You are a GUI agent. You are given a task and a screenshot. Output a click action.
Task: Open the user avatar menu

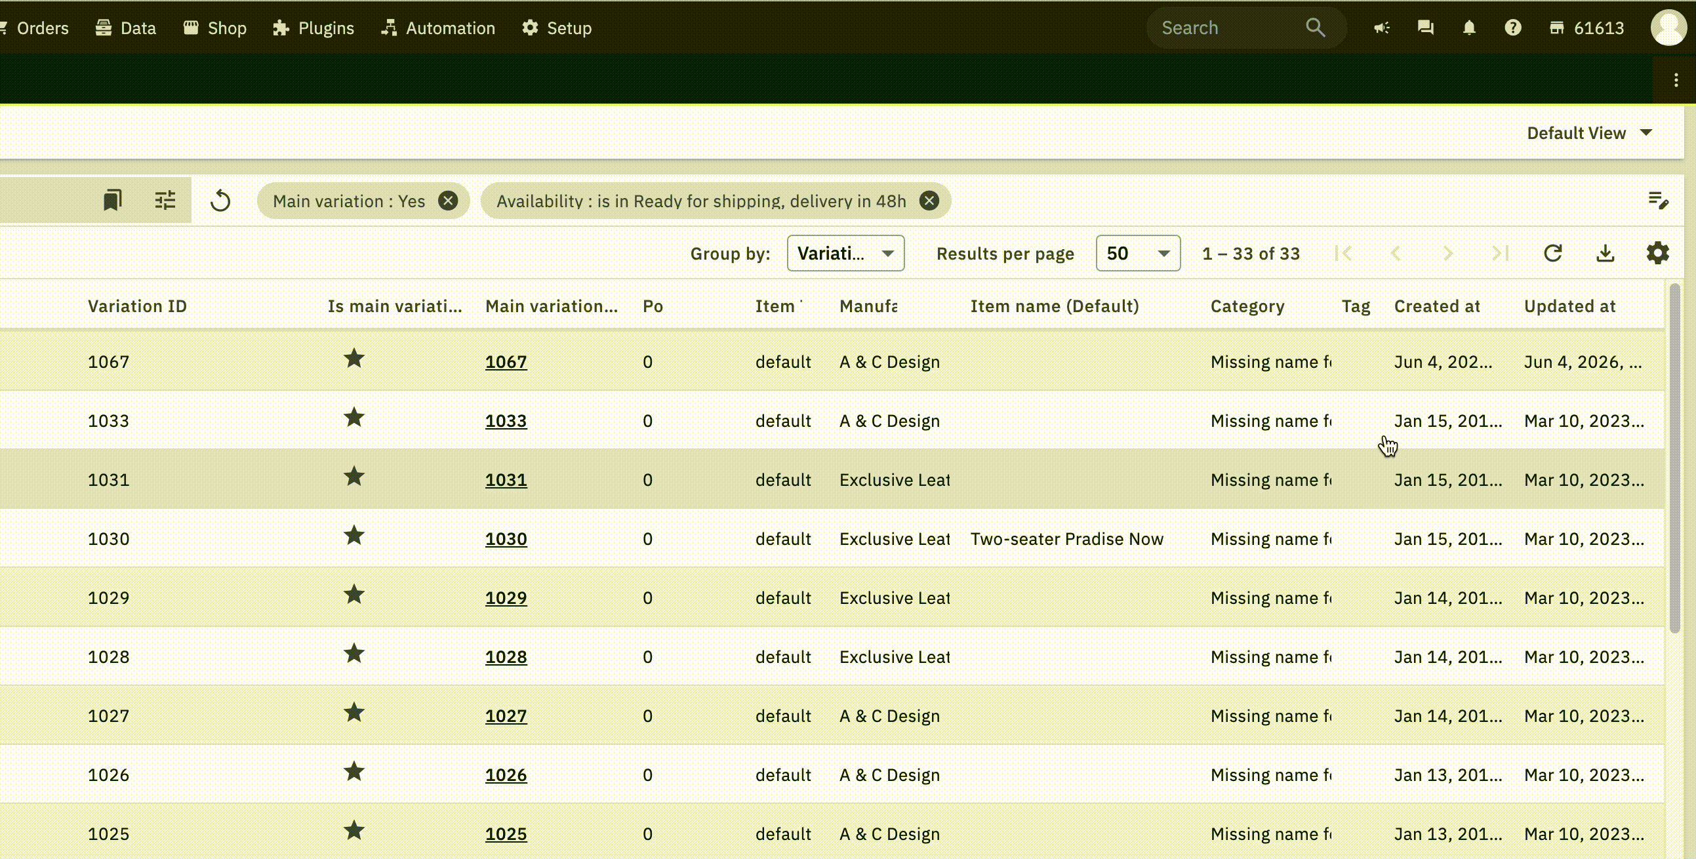pyautogui.click(x=1670, y=28)
